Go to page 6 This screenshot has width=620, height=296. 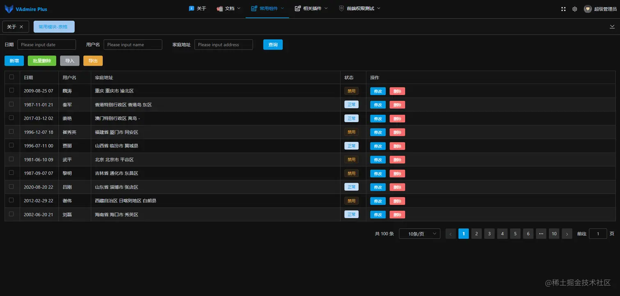point(528,234)
